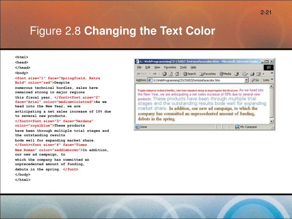Open the Search toolbar button
The image size is (292, 219).
189,74
